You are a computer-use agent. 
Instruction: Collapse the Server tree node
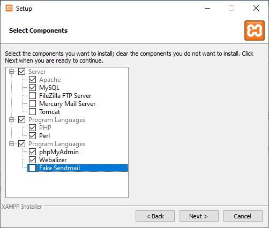tap(12, 72)
